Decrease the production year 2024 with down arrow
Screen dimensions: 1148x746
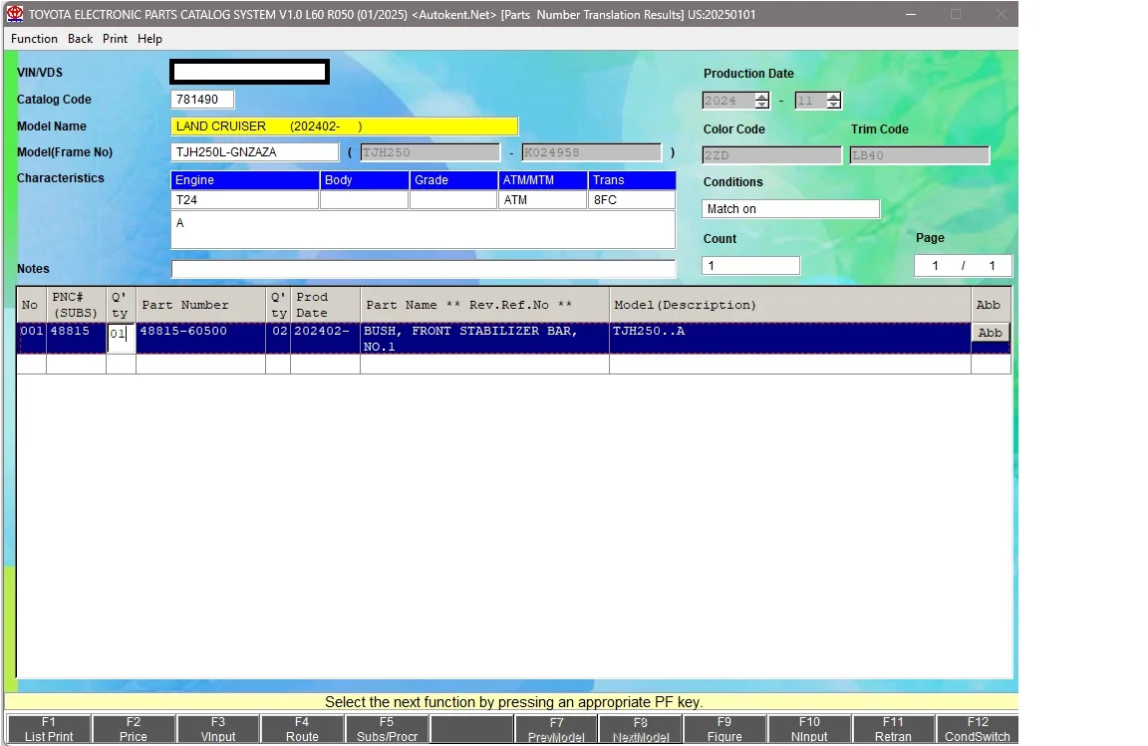tap(762, 105)
